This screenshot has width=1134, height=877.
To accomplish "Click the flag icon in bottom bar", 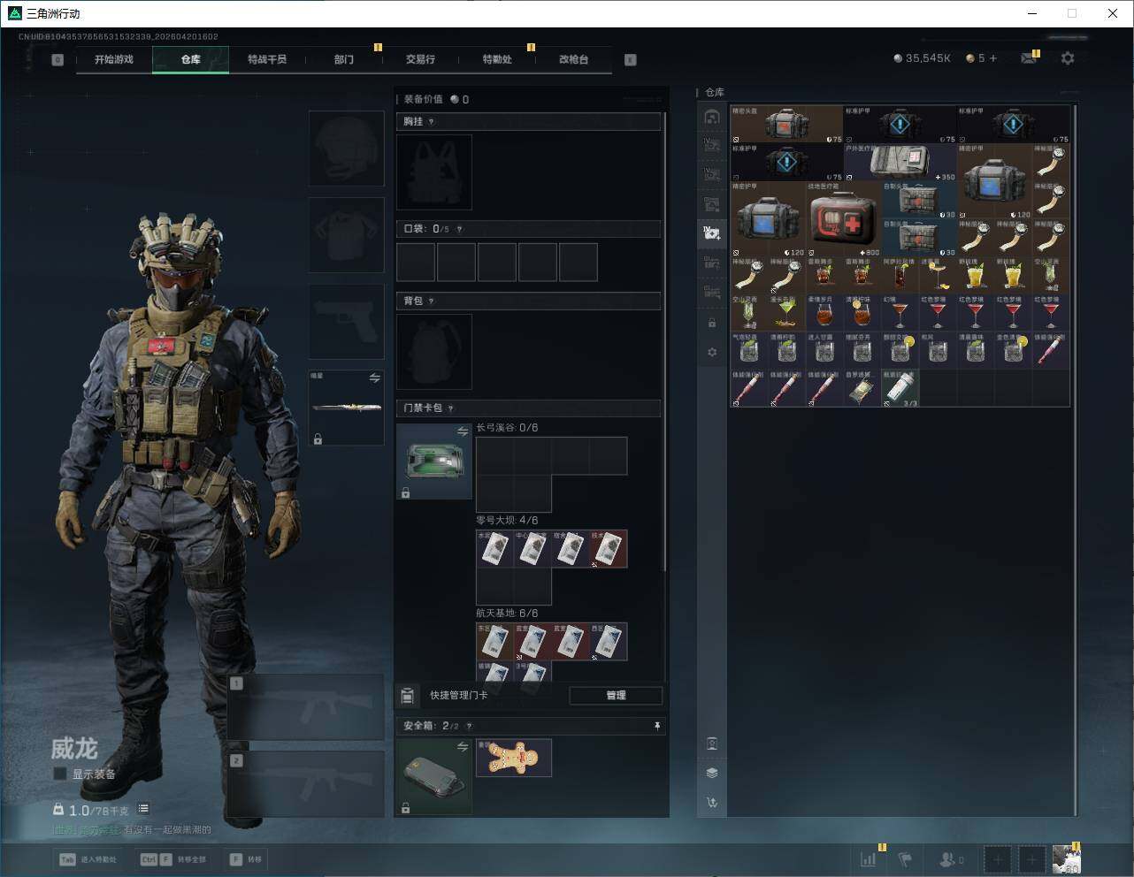I will [x=905, y=859].
